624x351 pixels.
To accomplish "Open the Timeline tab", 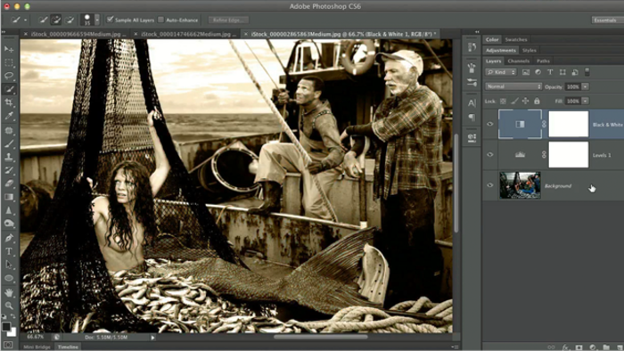I will click(x=68, y=347).
